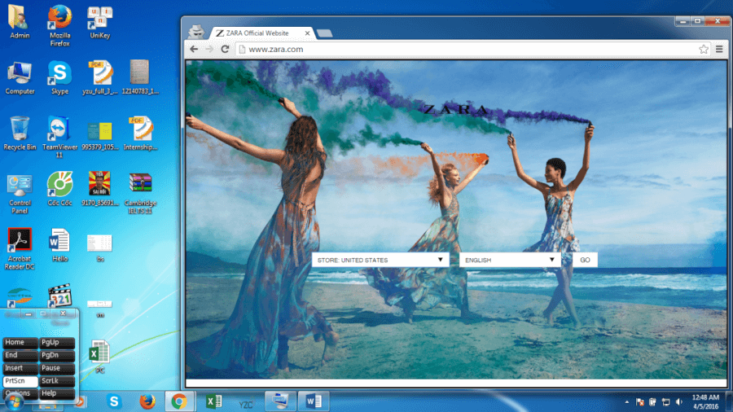Image resolution: width=733 pixels, height=412 pixels.
Task: Open Skype from the taskbar
Action: [x=114, y=401]
